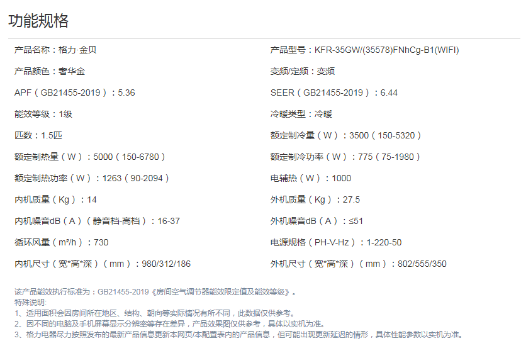The width and height of the screenshot is (521, 353).
Task: Click the 变频/定频 row
Action: (302, 71)
